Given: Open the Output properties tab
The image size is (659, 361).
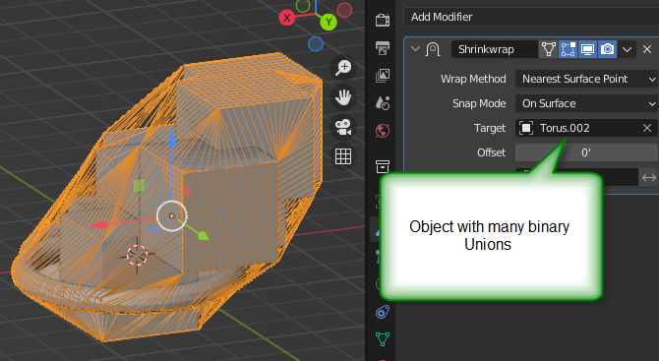Looking at the screenshot, I should 383,48.
